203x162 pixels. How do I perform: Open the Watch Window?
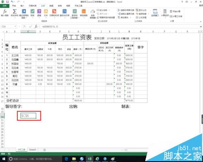(155, 13)
